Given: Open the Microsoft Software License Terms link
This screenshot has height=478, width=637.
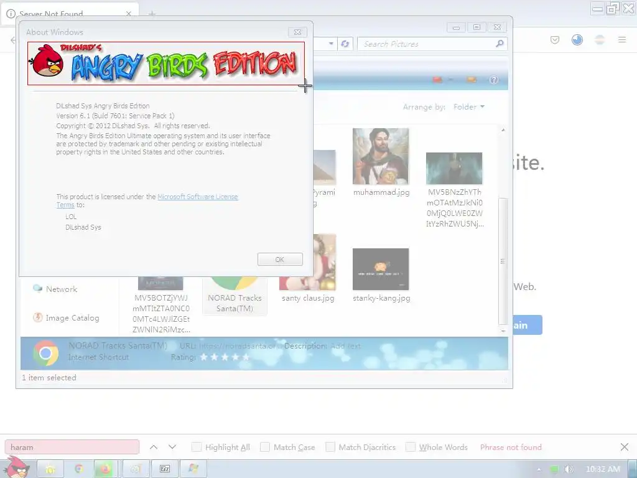Looking at the screenshot, I should pos(197,197).
